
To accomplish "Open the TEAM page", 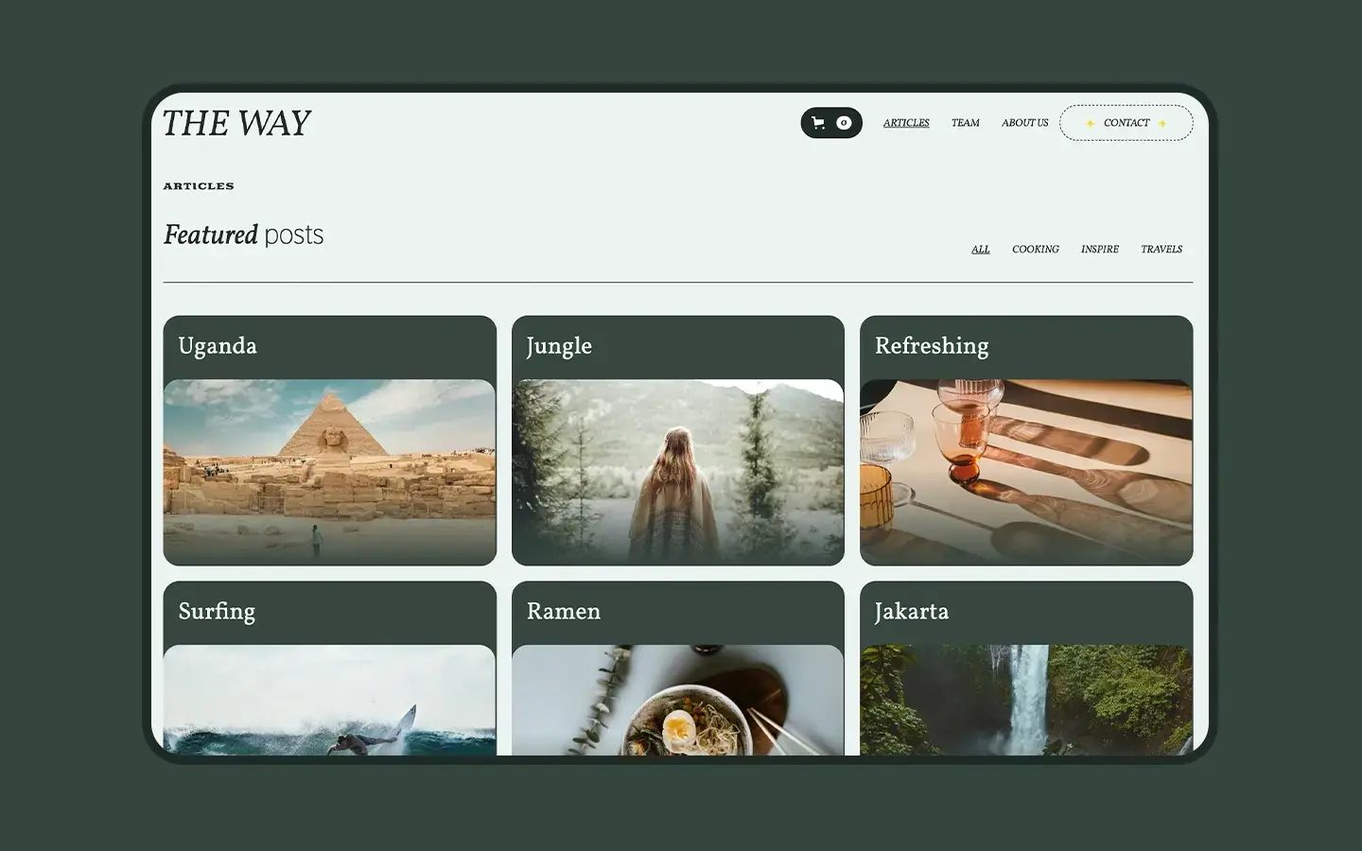I will pyautogui.click(x=965, y=122).
